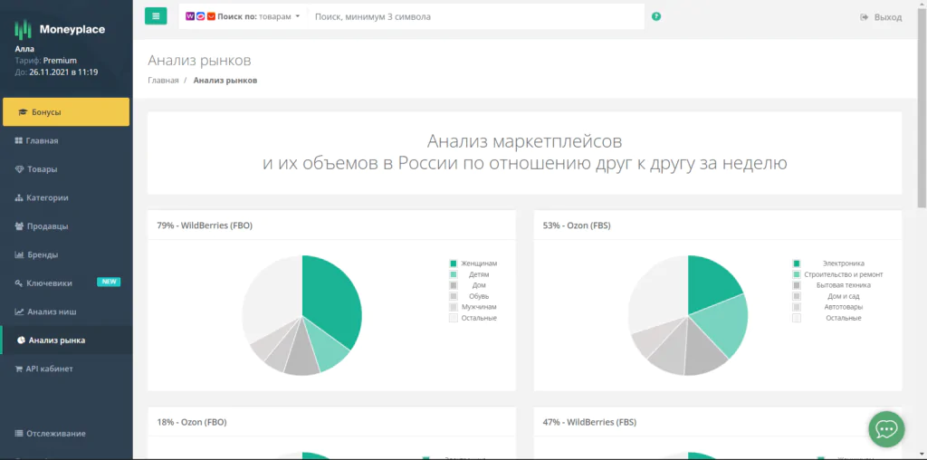Open Категории in the sidebar
The width and height of the screenshot is (927, 460).
[47, 197]
